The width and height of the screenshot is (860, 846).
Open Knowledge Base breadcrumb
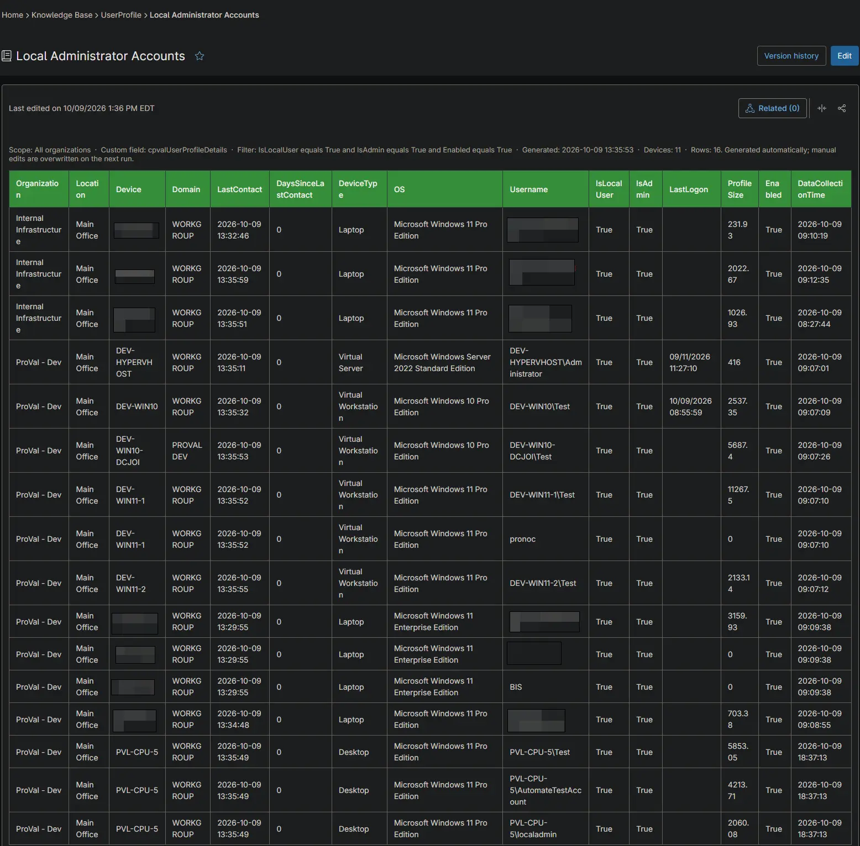pos(62,15)
